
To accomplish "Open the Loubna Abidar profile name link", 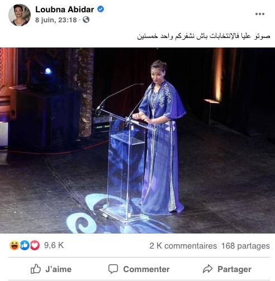I will (64, 9).
